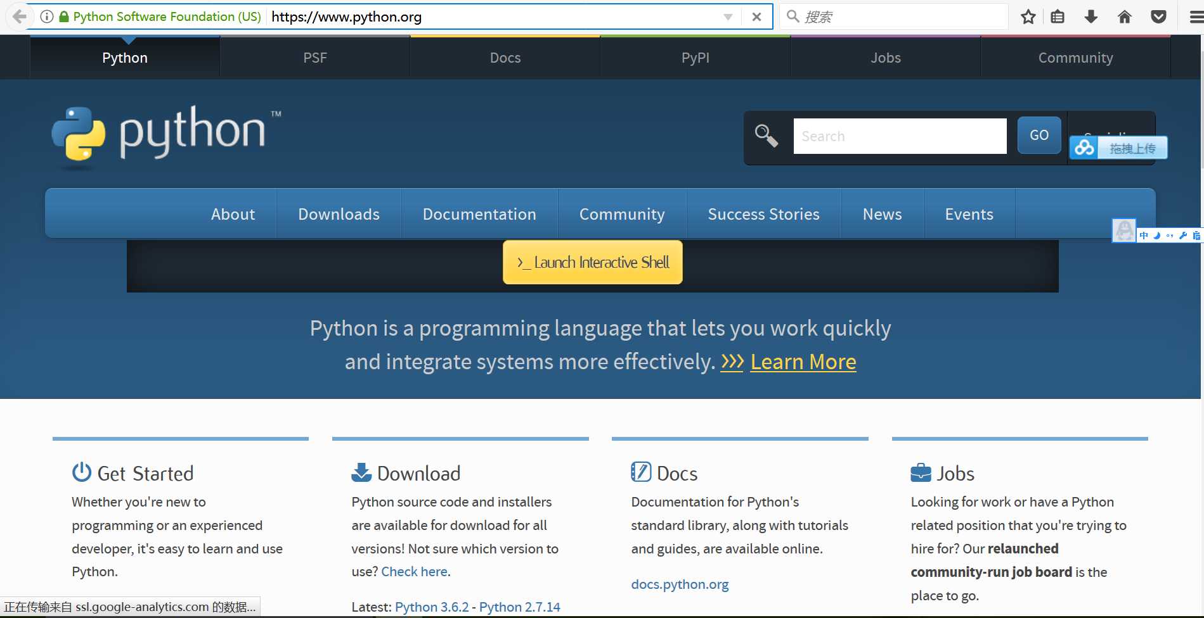Image resolution: width=1204 pixels, height=618 pixels.
Task: Click the Baidu cloud 拖拽上传 upload widget icon
Action: pyautogui.click(x=1084, y=148)
